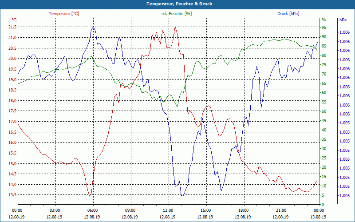
Task: Click the '15:00' time axis label
Action: point(205,210)
